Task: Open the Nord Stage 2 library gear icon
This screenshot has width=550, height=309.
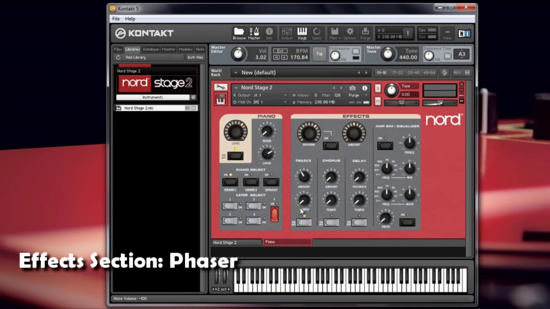Action: [x=193, y=97]
